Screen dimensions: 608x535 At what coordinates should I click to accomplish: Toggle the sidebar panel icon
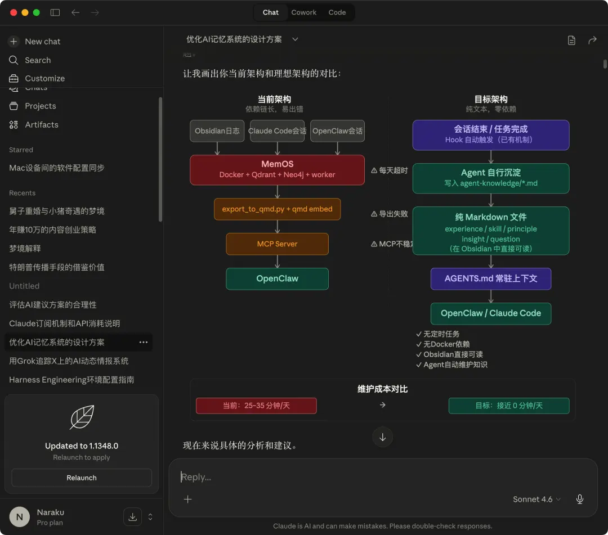[55, 12]
